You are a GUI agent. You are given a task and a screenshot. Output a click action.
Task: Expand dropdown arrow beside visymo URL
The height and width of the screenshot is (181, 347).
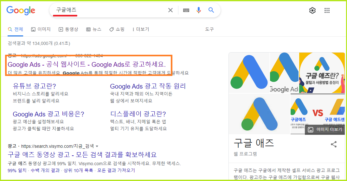pyautogui.click(x=97, y=146)
